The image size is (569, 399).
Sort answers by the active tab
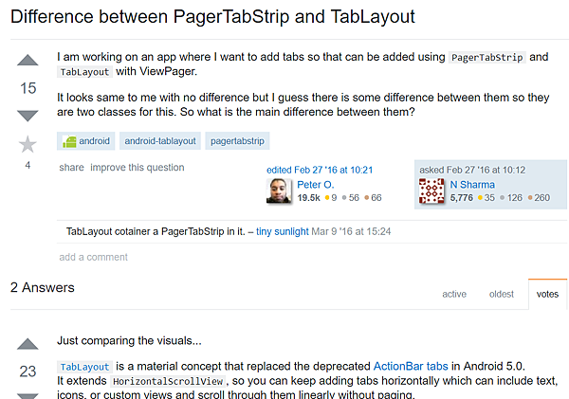[x=454, y=294]
